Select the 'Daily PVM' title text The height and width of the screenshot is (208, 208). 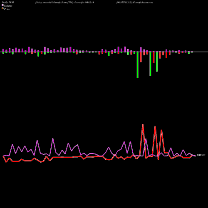8,2
